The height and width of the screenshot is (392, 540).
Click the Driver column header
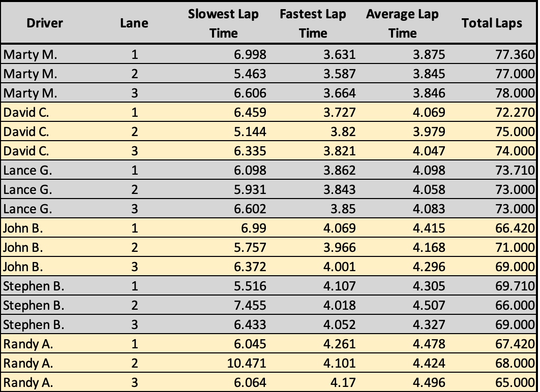pos(45,23)
